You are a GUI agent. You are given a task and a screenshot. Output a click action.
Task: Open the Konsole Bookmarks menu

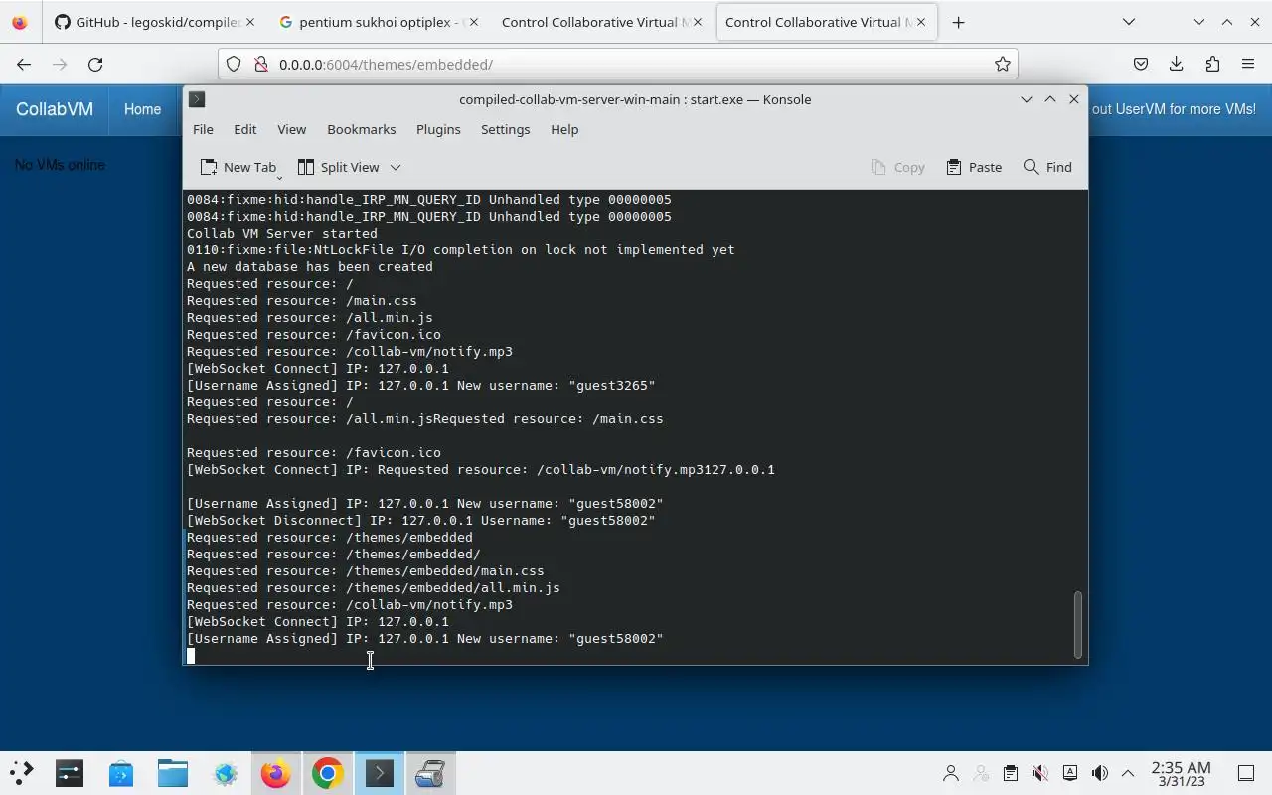(x=361, y=129)
